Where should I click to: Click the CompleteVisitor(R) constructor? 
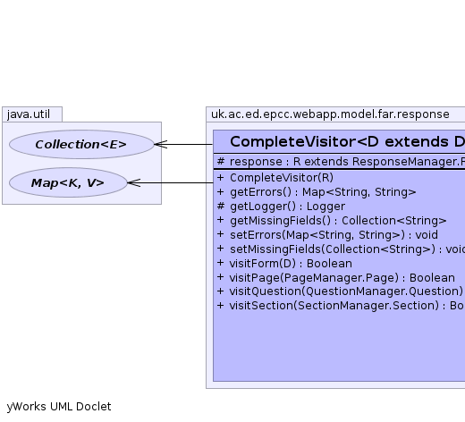point(275,178)
